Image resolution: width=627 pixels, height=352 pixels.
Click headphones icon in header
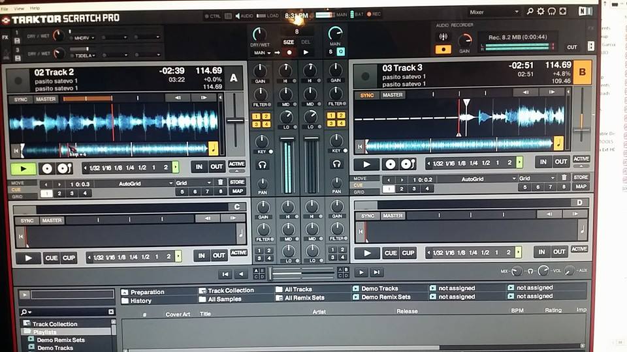point(551,12)
